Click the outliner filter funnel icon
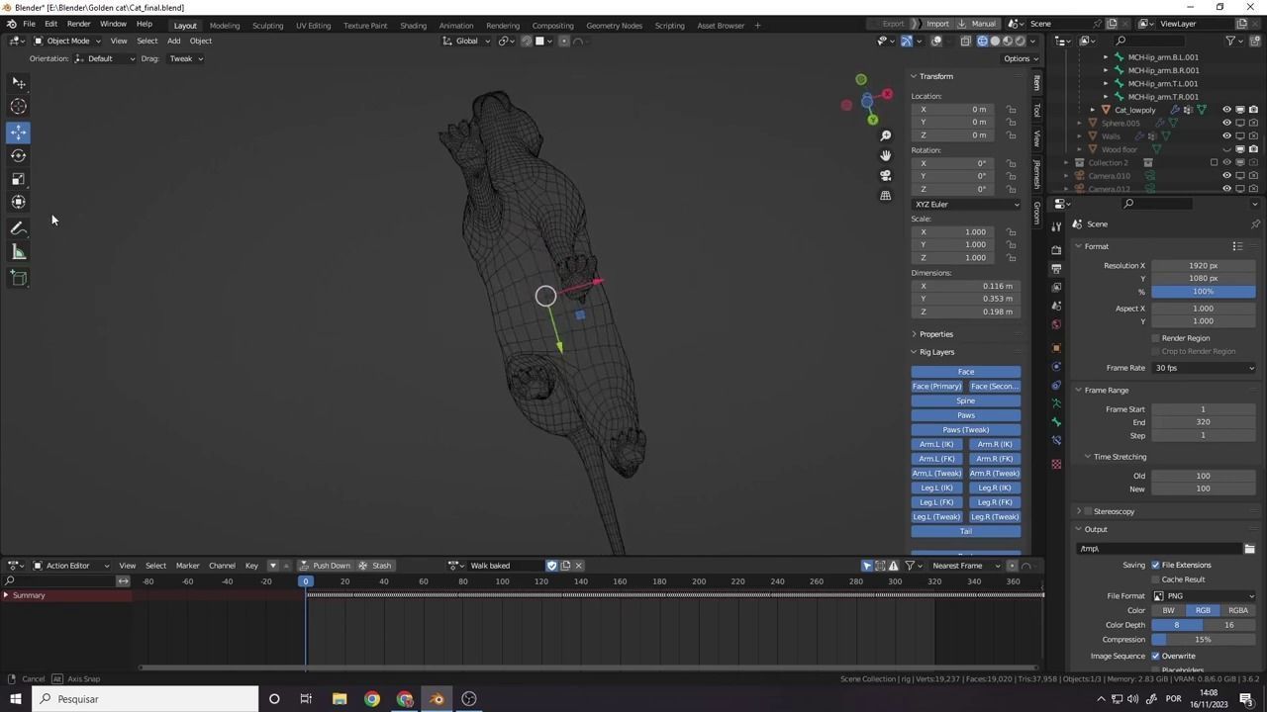 [x=1231, y=41]
